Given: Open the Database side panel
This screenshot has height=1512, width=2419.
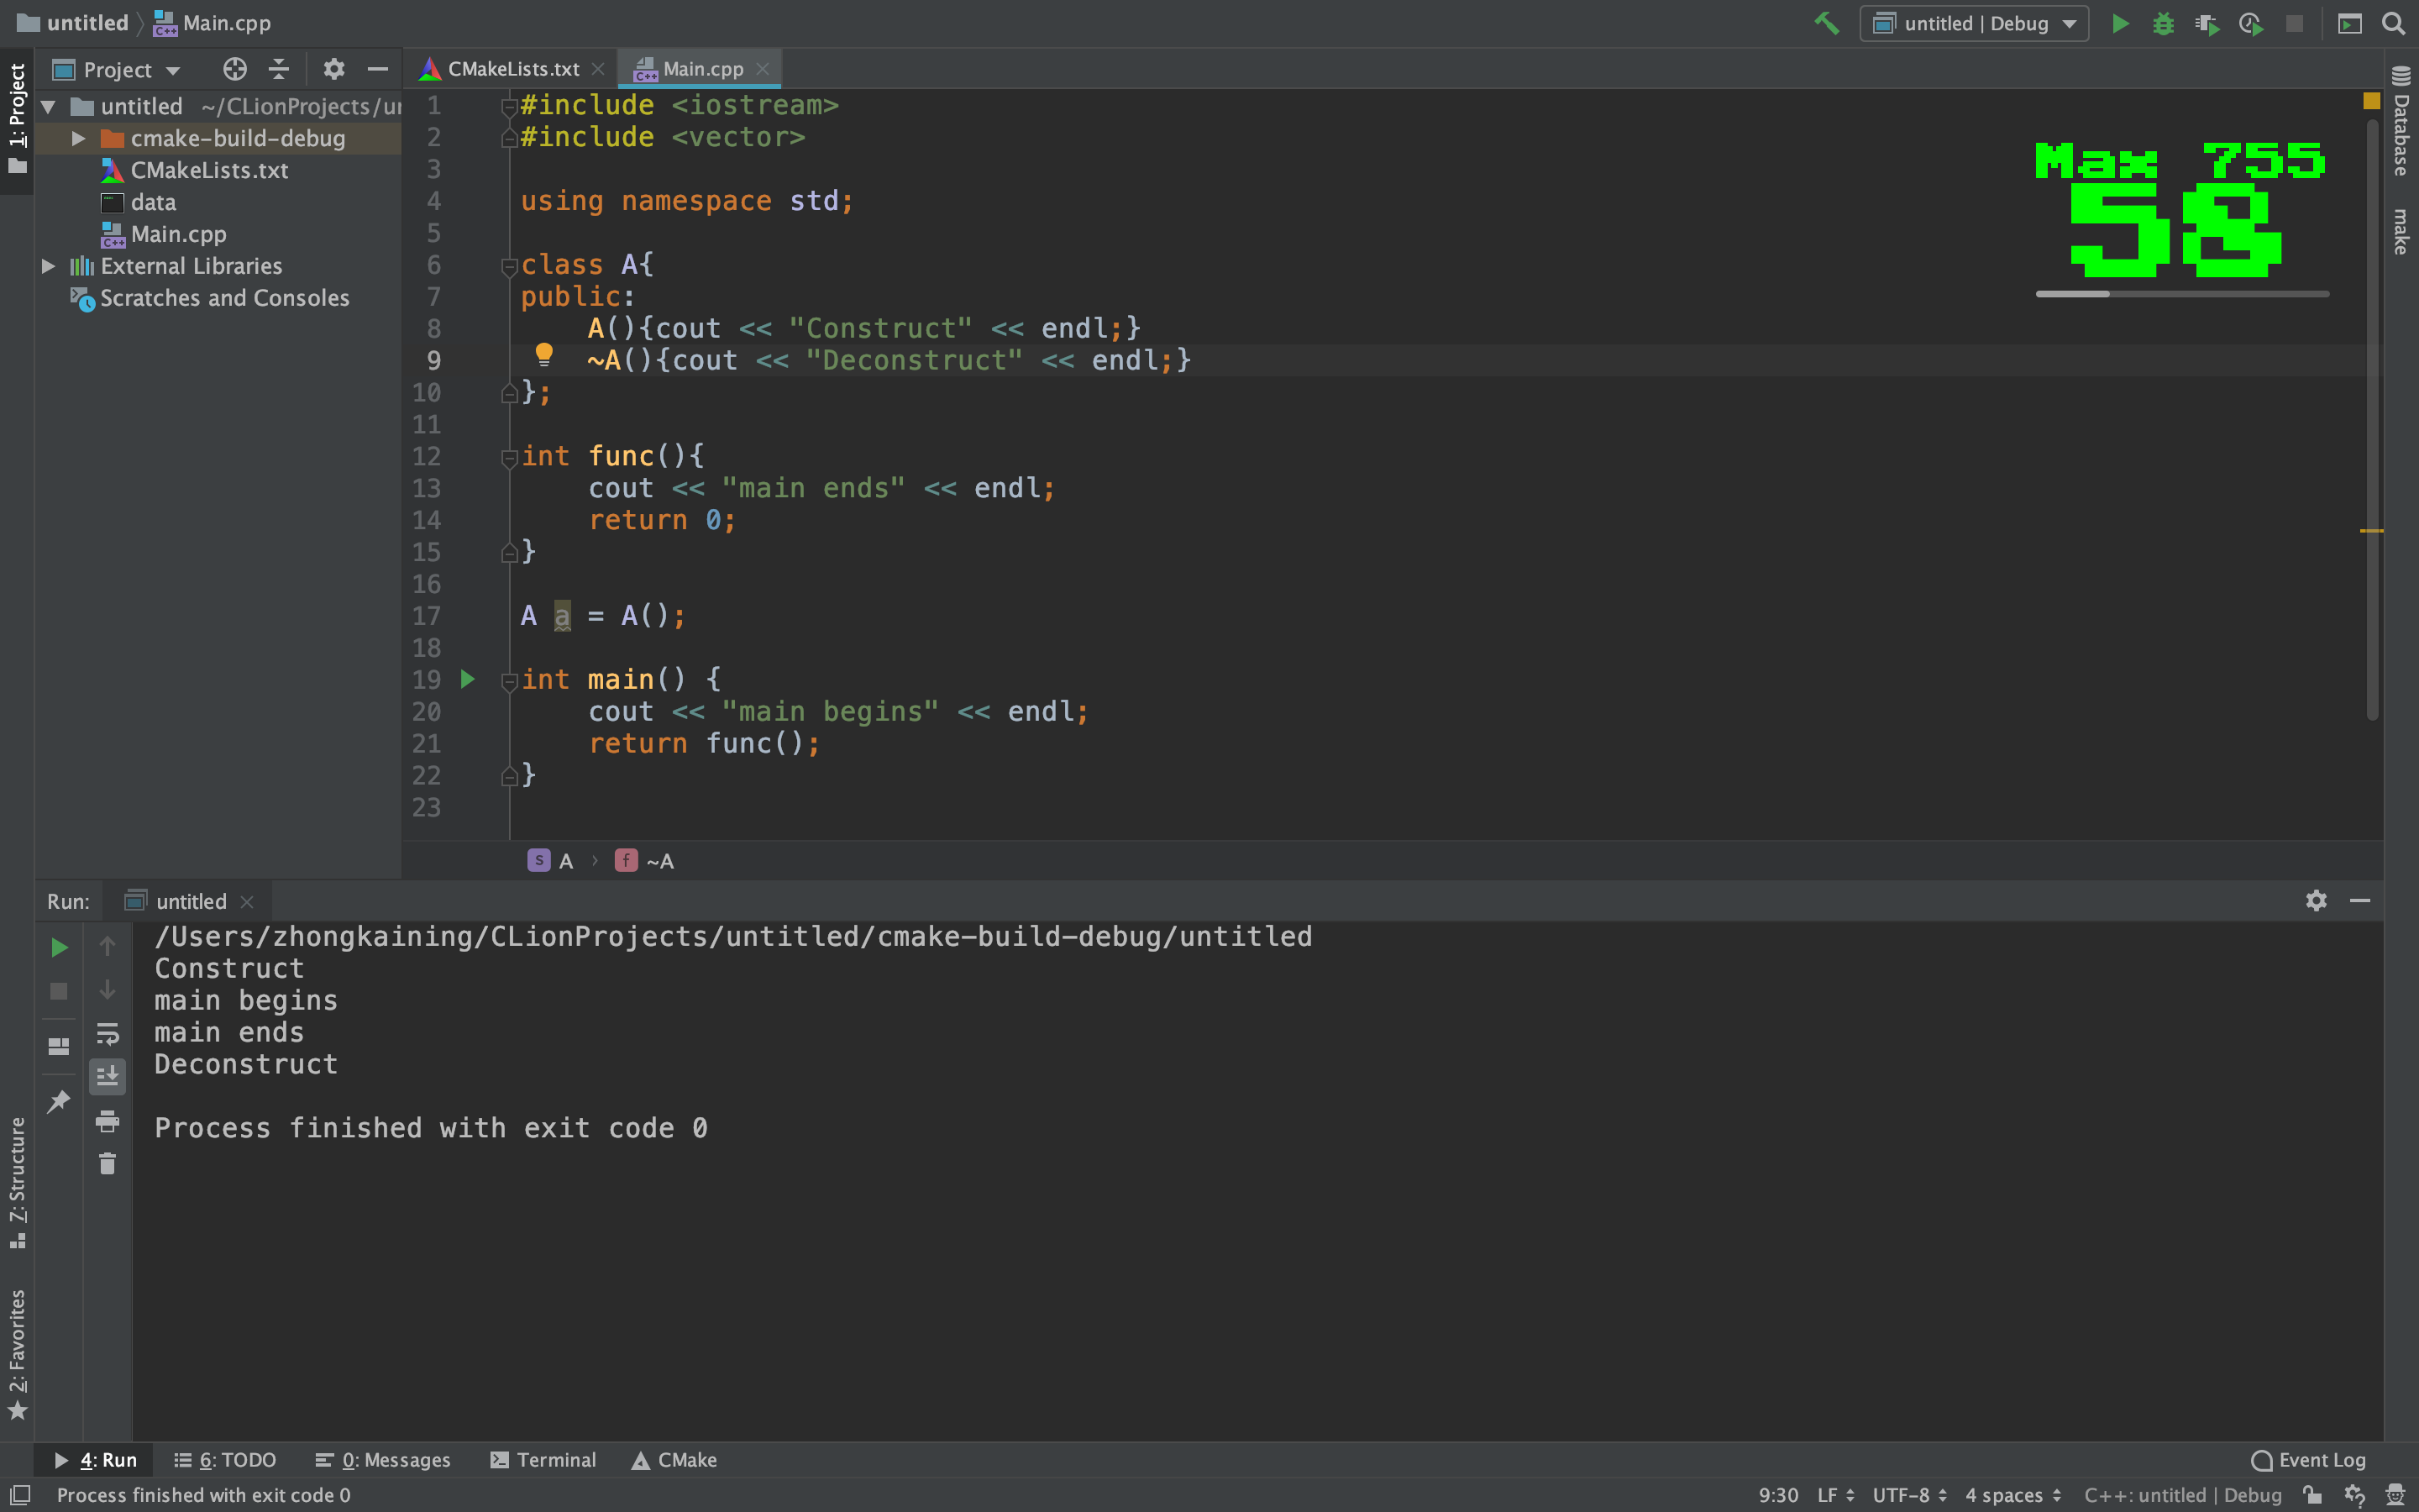Looking at the screenshot, I should pos(2401,120).
